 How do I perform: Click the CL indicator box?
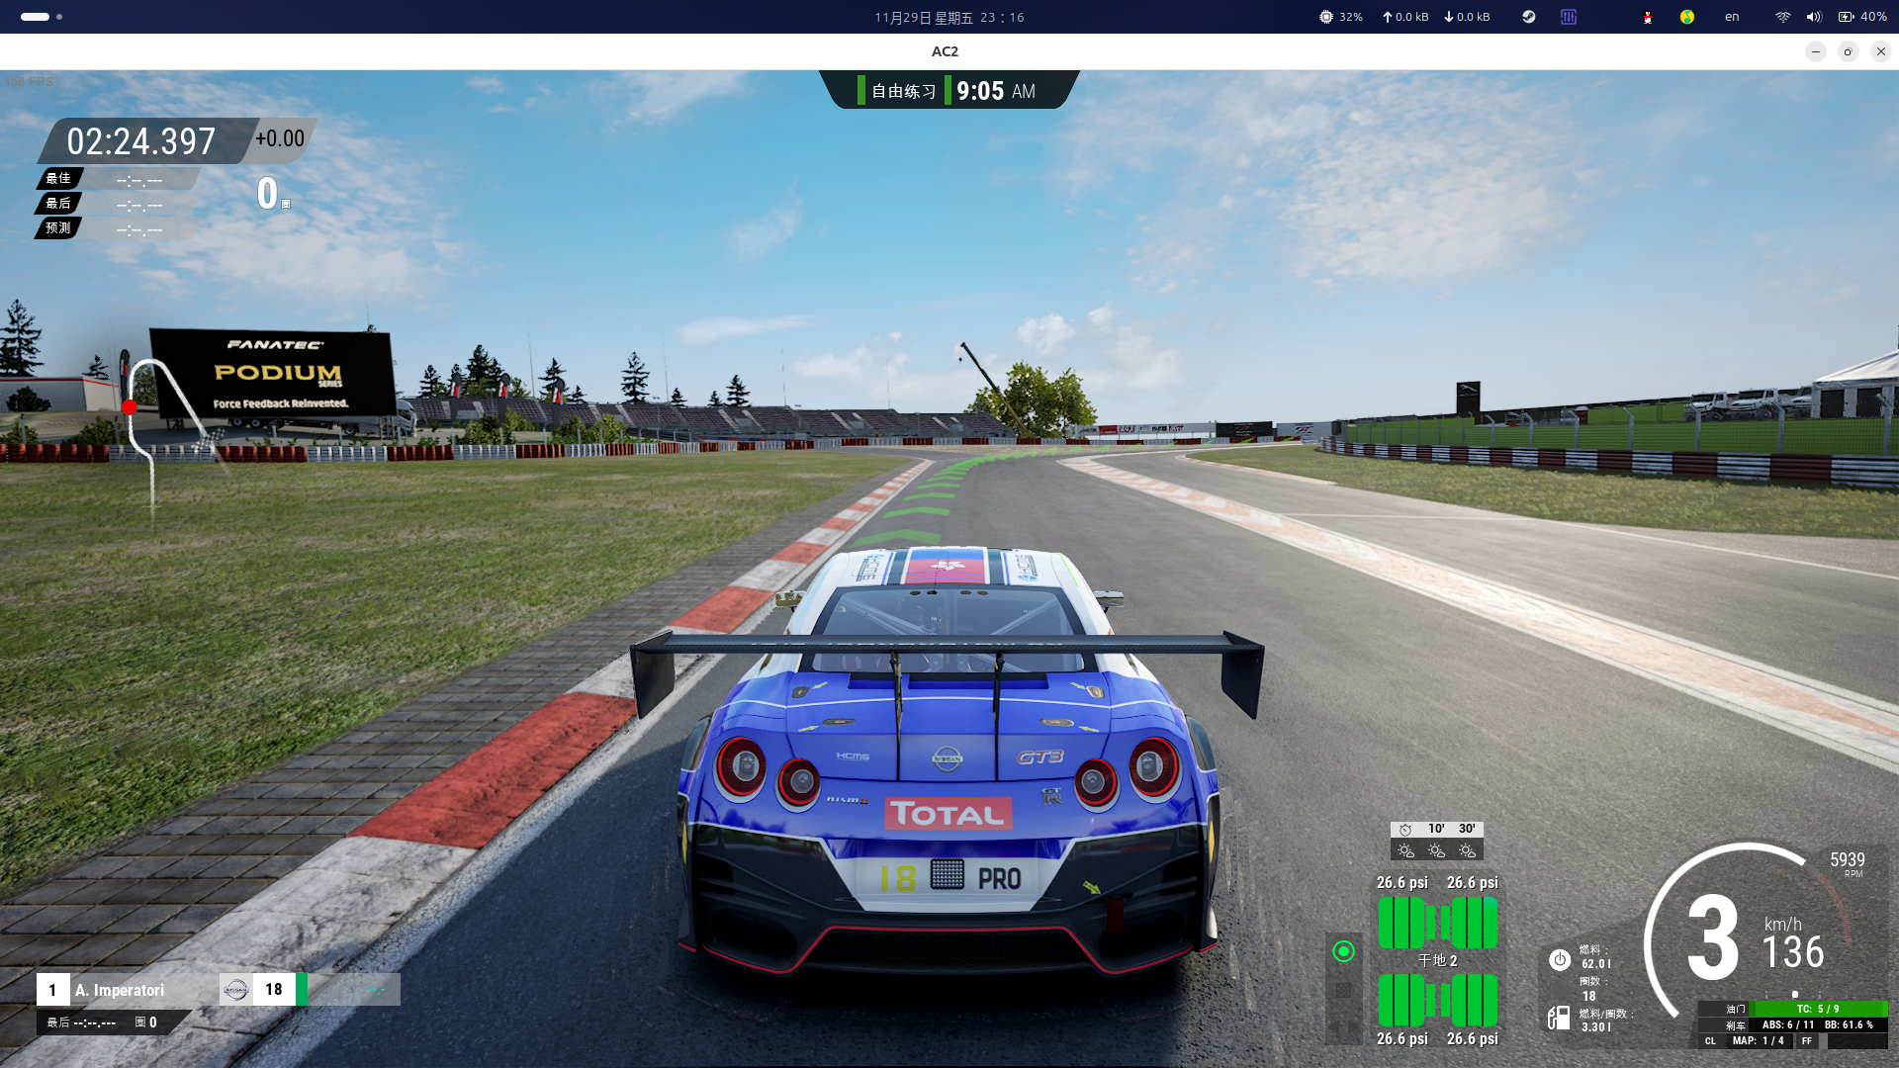pyautogui.click(x=1710, y=1040)
